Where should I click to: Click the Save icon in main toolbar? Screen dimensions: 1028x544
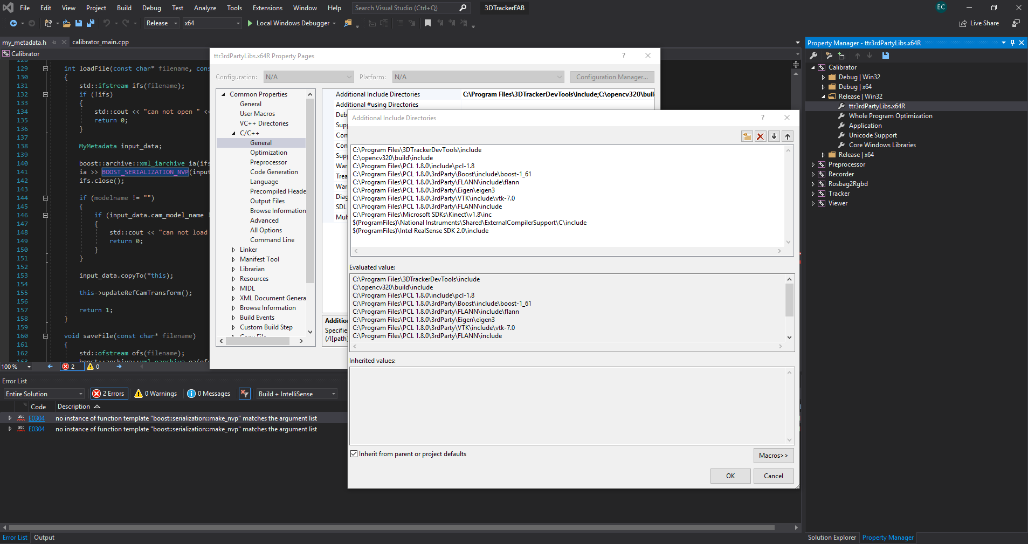[x=79, y=23]
